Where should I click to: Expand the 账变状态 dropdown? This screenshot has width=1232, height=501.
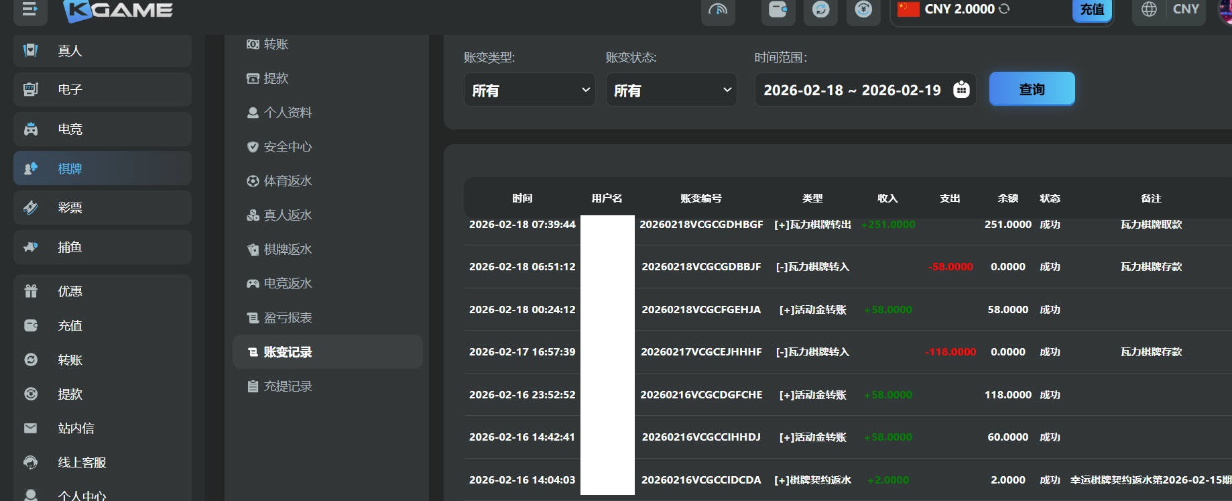(x=671, y=90)
